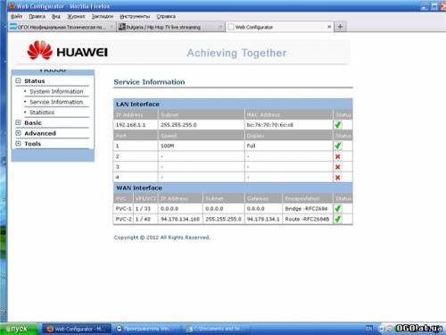446x335 pixels.
Task: Activate the second taskbar window button
Action: (147, 329)
